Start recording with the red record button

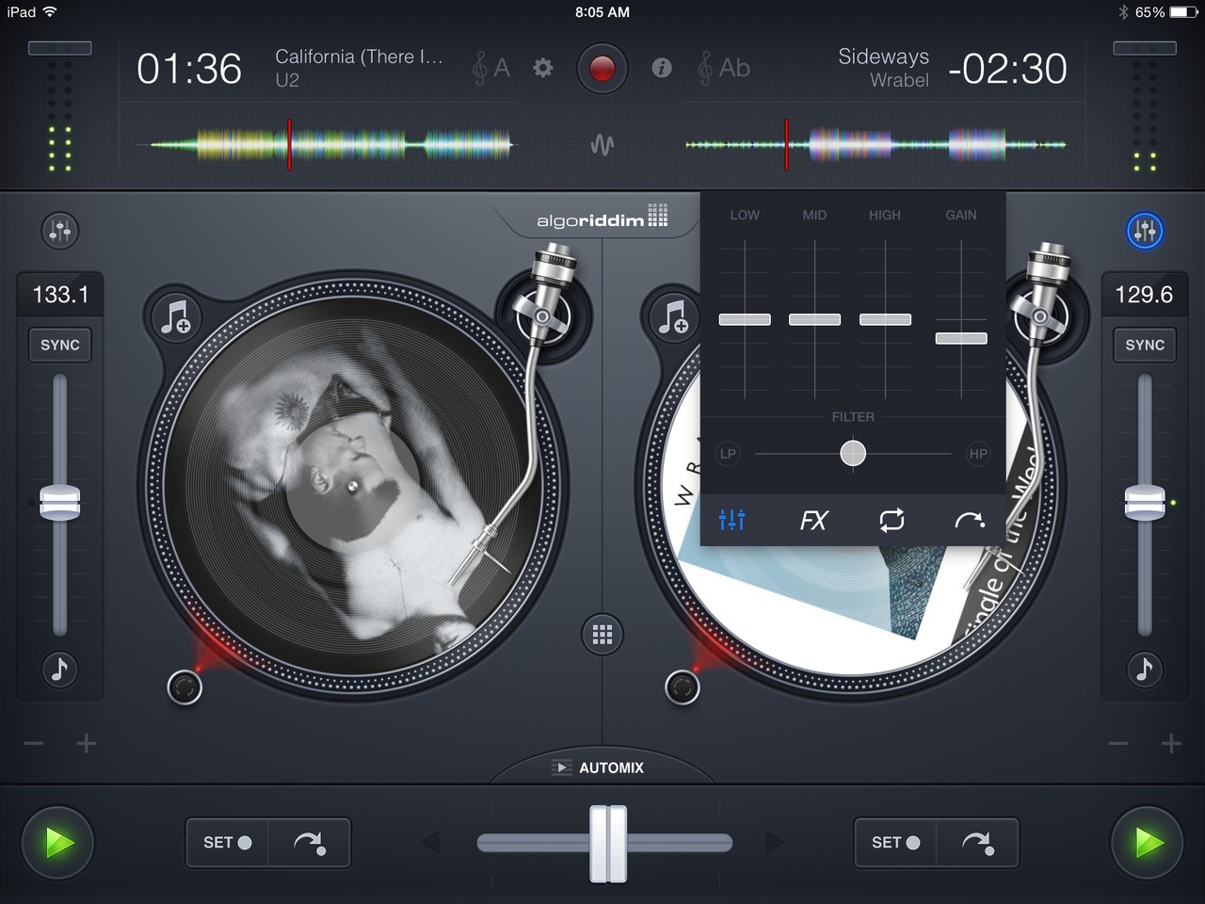coord(602,68)
